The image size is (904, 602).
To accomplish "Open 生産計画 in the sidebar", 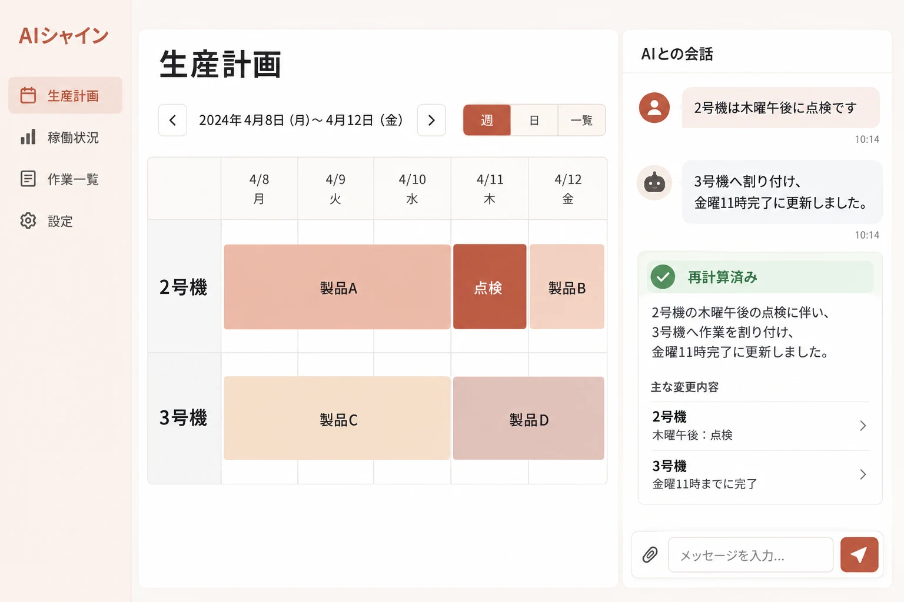I will (65, 95).
